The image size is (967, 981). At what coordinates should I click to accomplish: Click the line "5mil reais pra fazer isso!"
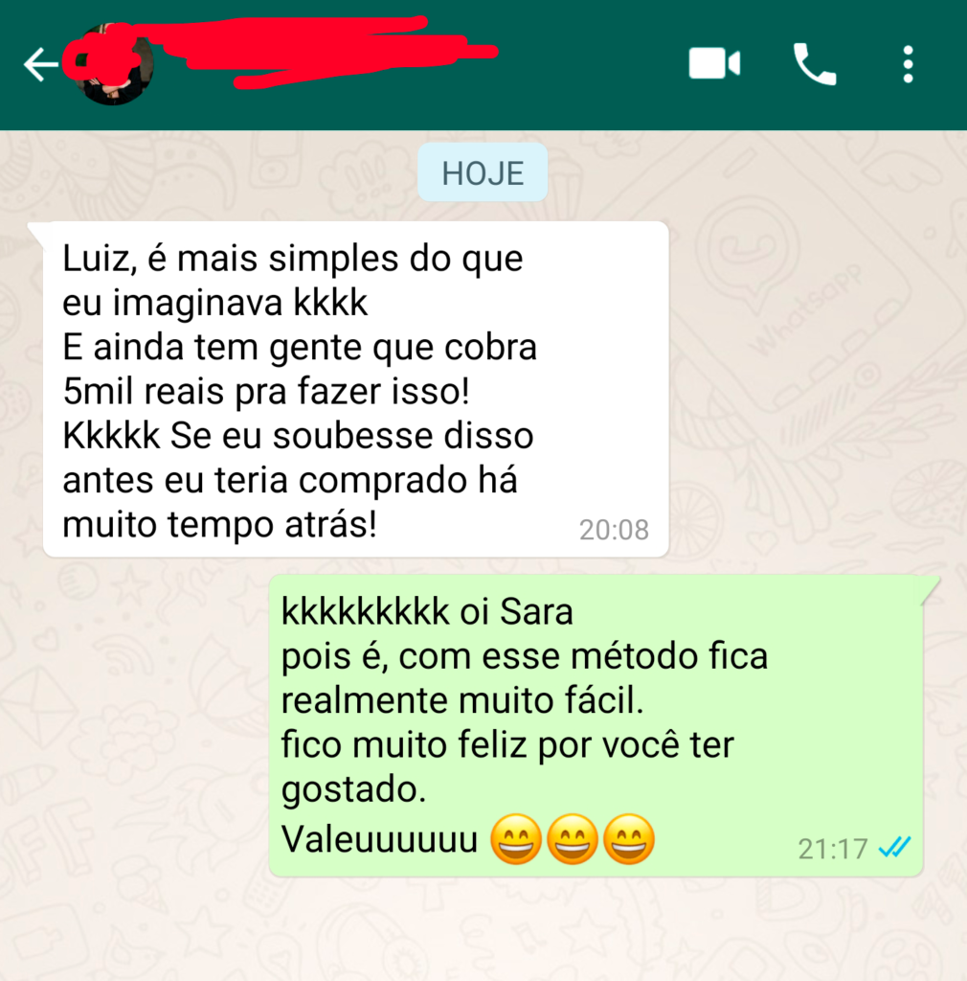pos(265,392)
